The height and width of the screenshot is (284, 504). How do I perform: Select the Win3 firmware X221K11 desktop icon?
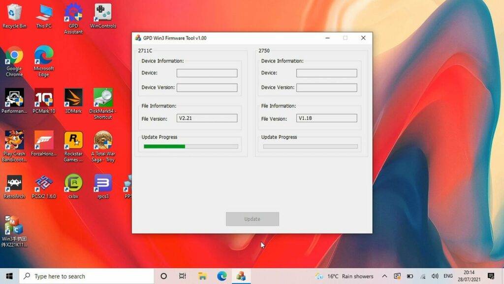click(14, 231)
